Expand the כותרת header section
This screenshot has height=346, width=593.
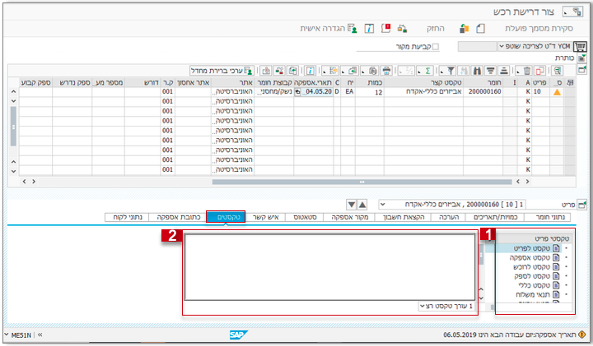(x=581, y=58)
